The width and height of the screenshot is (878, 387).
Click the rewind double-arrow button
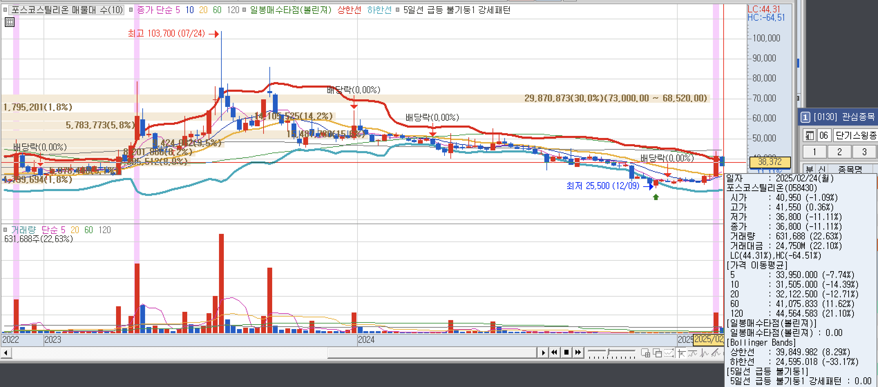[x=554, y=353]
